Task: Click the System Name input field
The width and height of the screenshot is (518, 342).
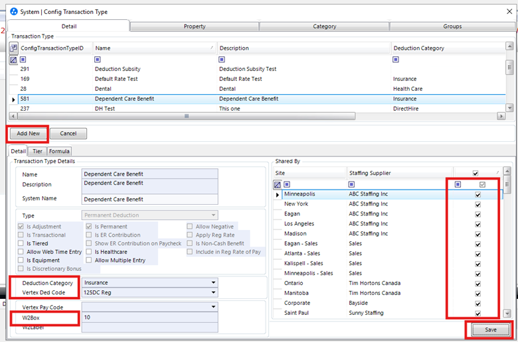Action: 149,199
